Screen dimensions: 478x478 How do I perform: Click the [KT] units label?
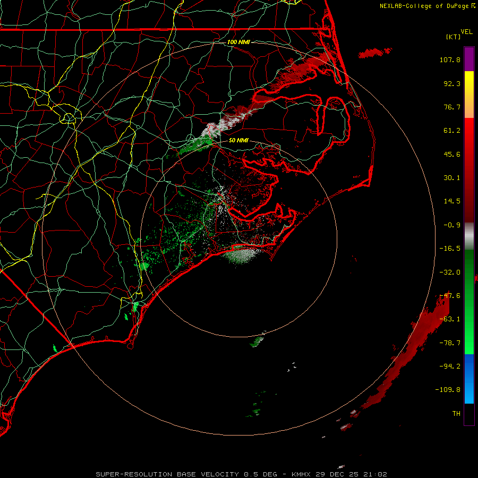click(x=454, y=37)
